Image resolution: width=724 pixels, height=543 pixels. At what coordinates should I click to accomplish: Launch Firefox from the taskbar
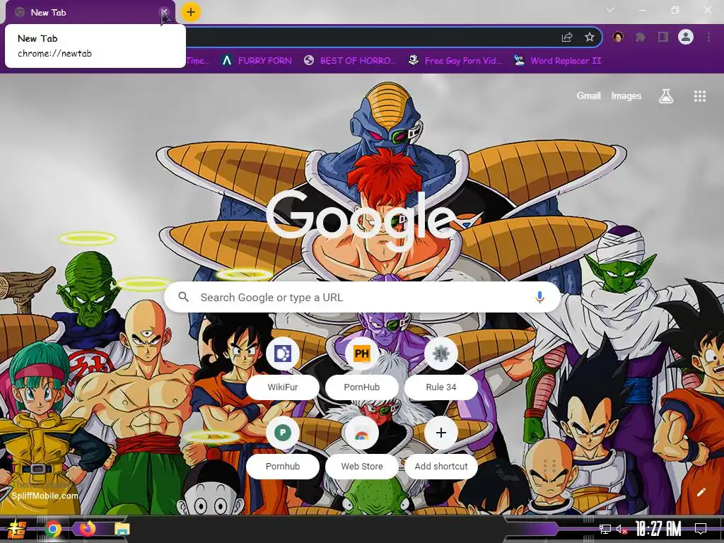pos(87,528)
